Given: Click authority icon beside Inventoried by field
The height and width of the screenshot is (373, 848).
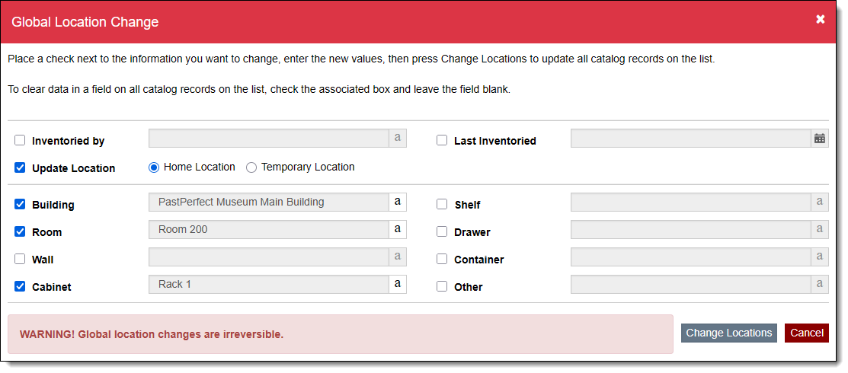Looking at the screenshot, I should click(398, 139).
